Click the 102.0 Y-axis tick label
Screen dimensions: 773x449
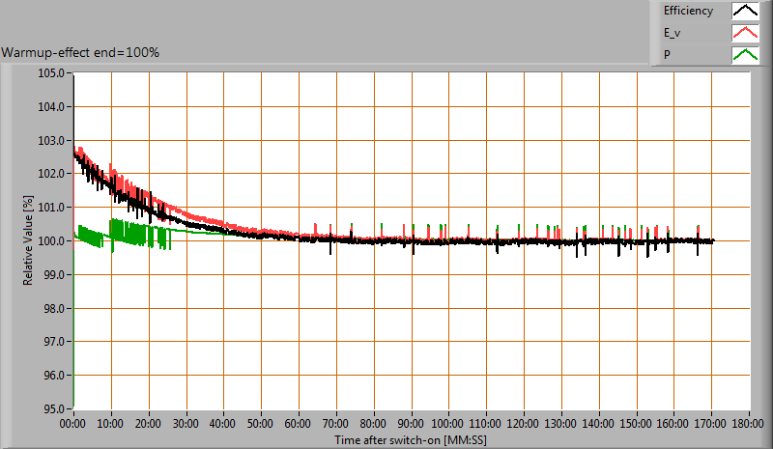point(52,173)
